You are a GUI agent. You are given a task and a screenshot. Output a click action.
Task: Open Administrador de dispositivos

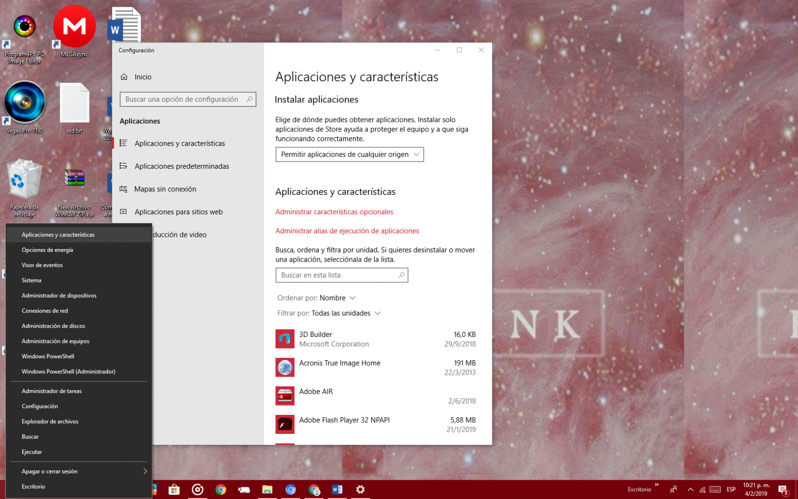(79, 295)
